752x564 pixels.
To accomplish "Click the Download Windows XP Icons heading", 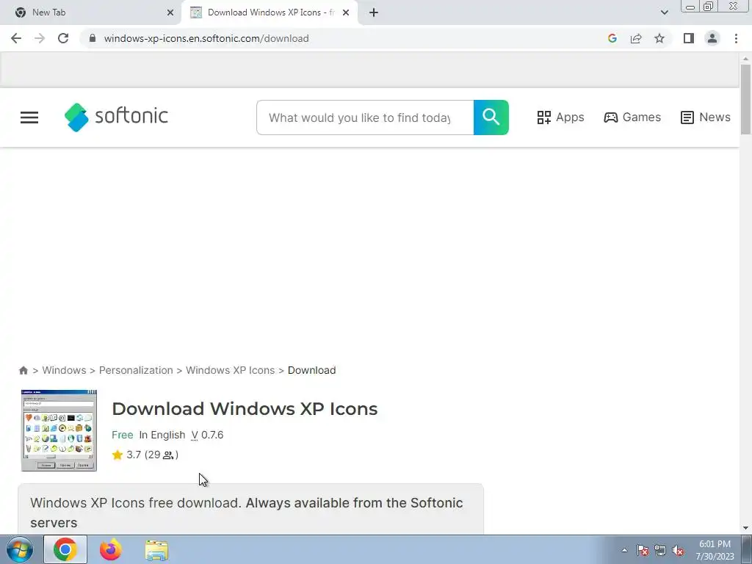I will [x=245, y=408].
